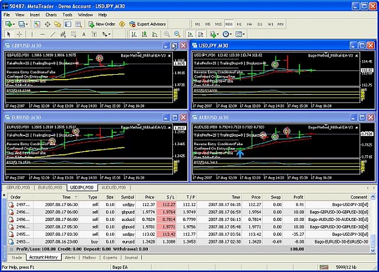This screenshot has width=379, height=272.
Task: Toggle Expert Advisors on or off
Action: pos(147,24)
